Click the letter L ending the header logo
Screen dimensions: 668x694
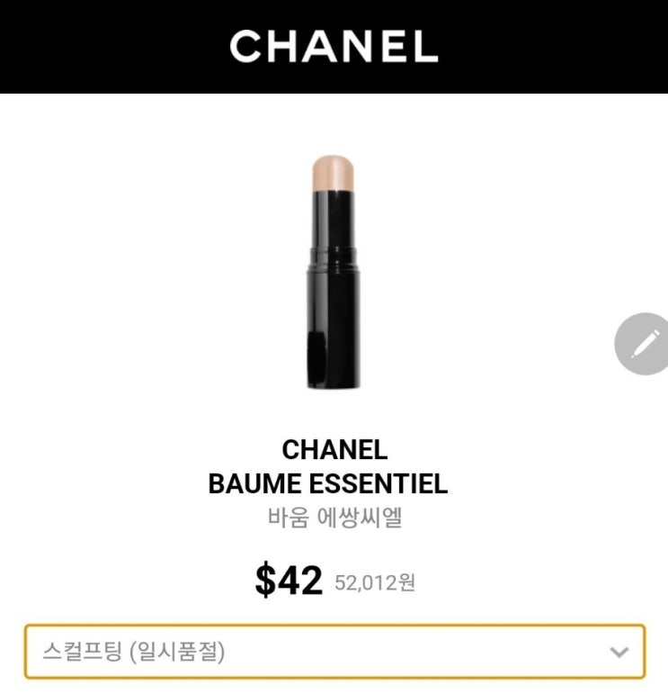pos(425,46)
